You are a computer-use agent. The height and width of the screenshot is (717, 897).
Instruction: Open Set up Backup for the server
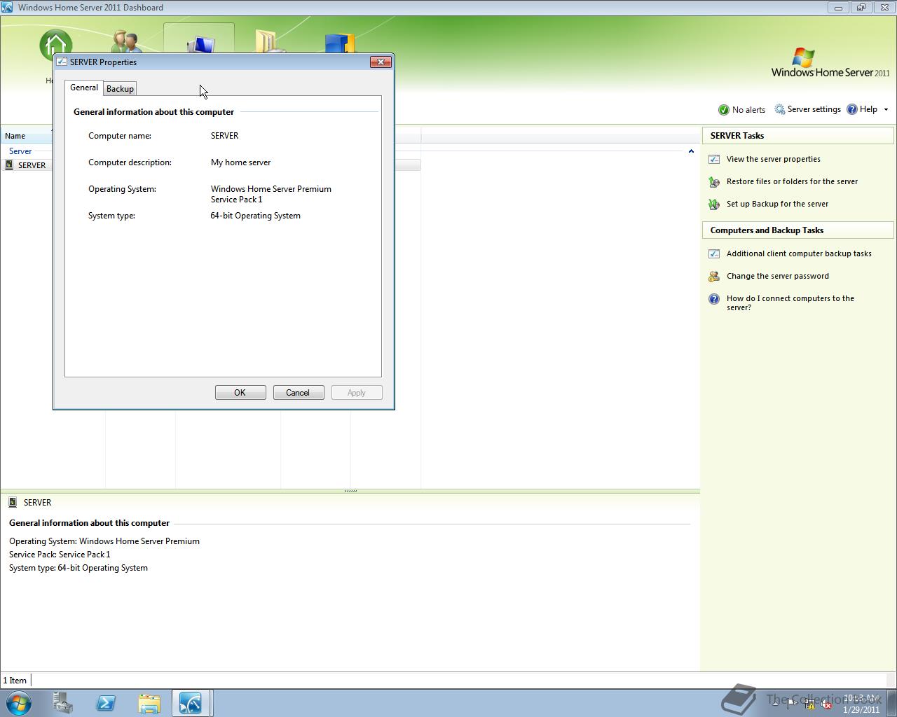pos(777,204)
